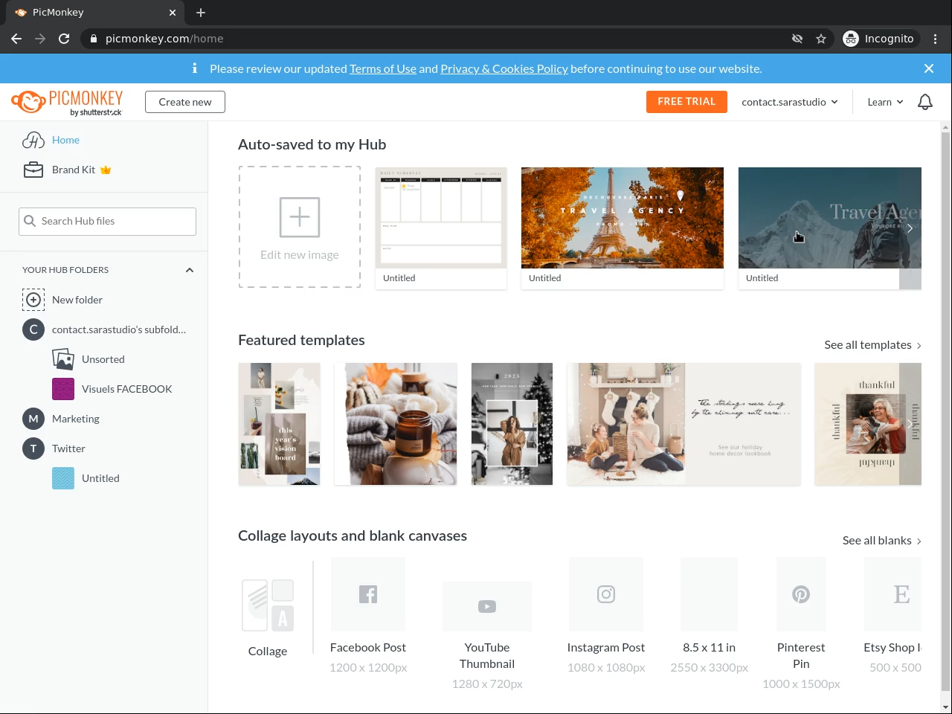
Task: Dismiss the terms of use banner
Action: [929, 68]
